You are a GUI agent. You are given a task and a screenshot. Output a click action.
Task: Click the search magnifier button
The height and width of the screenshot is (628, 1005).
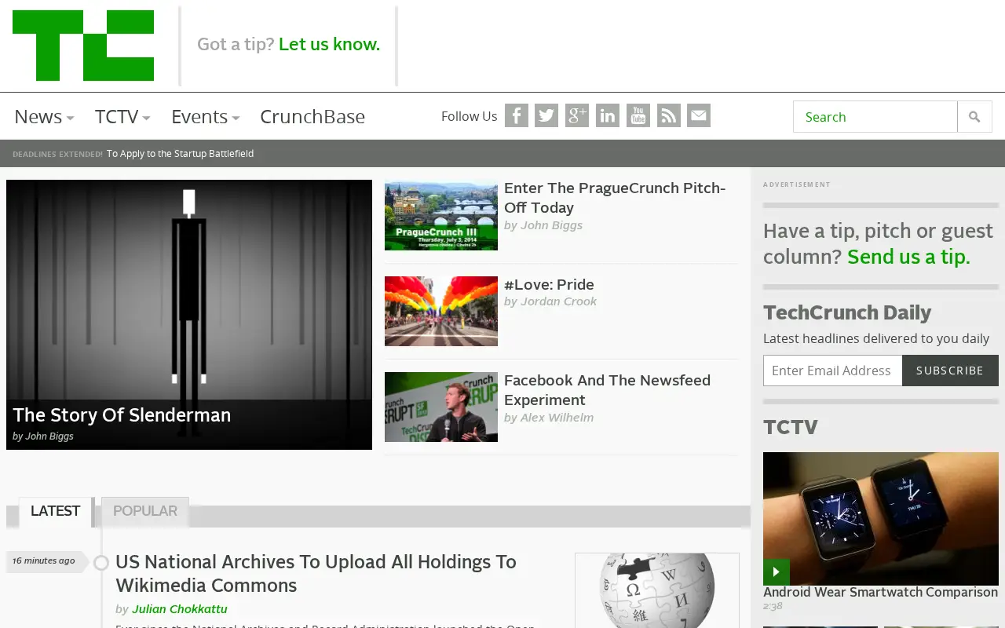(x=974, y=117)
